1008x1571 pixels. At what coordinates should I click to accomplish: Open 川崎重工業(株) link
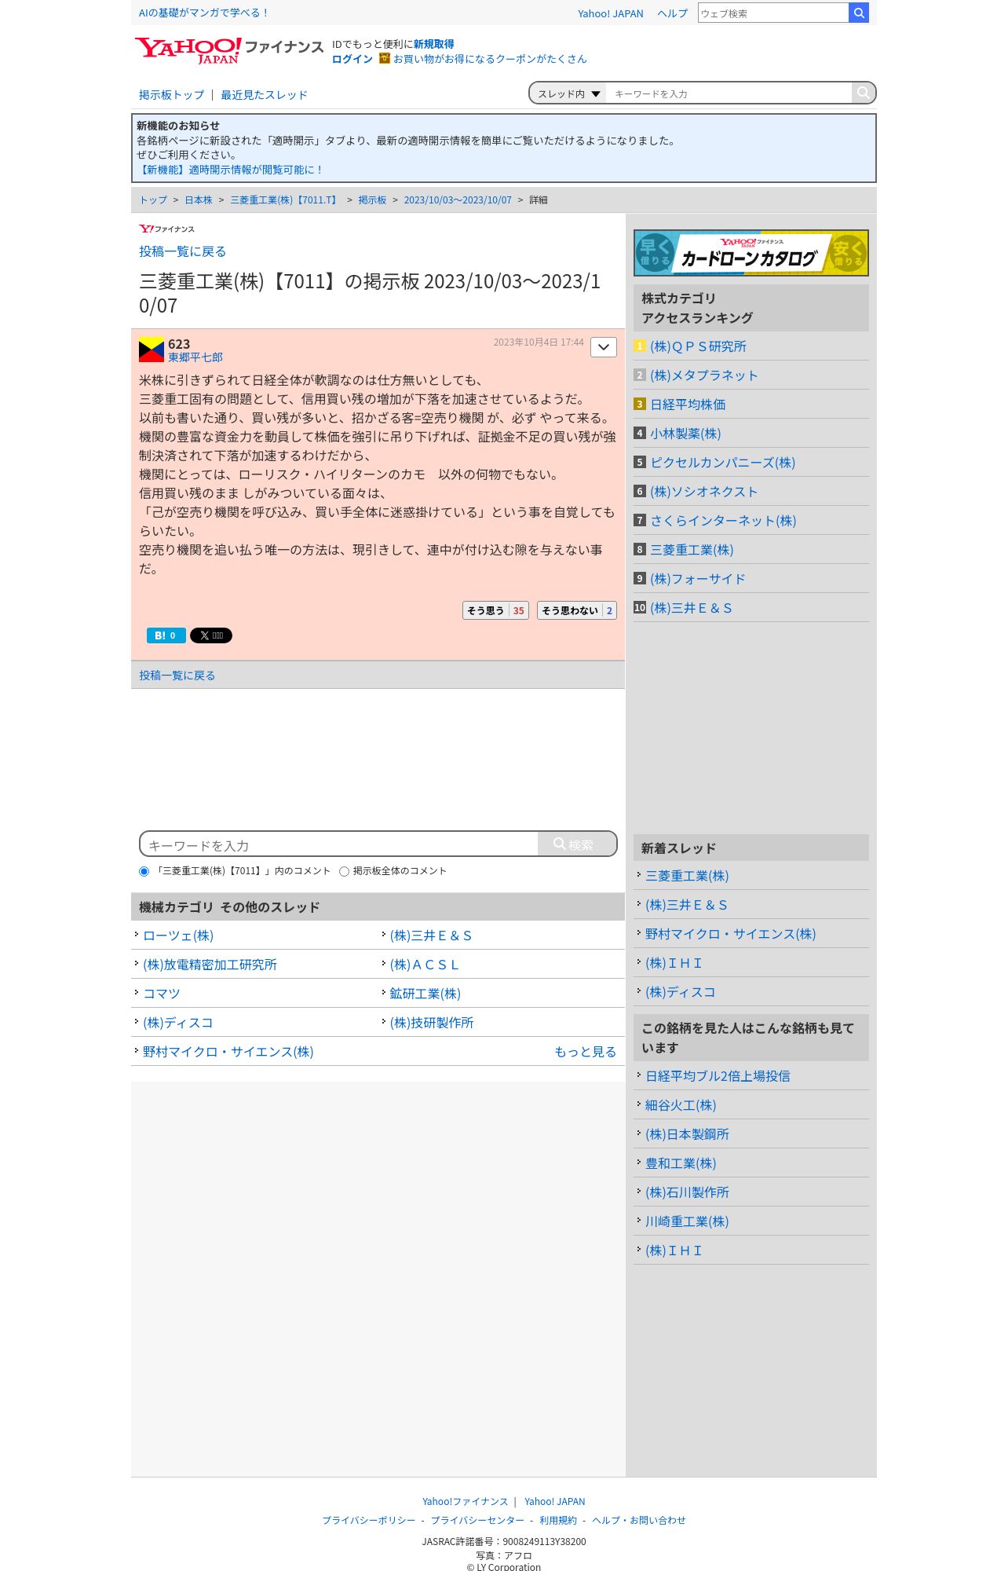687,1221
